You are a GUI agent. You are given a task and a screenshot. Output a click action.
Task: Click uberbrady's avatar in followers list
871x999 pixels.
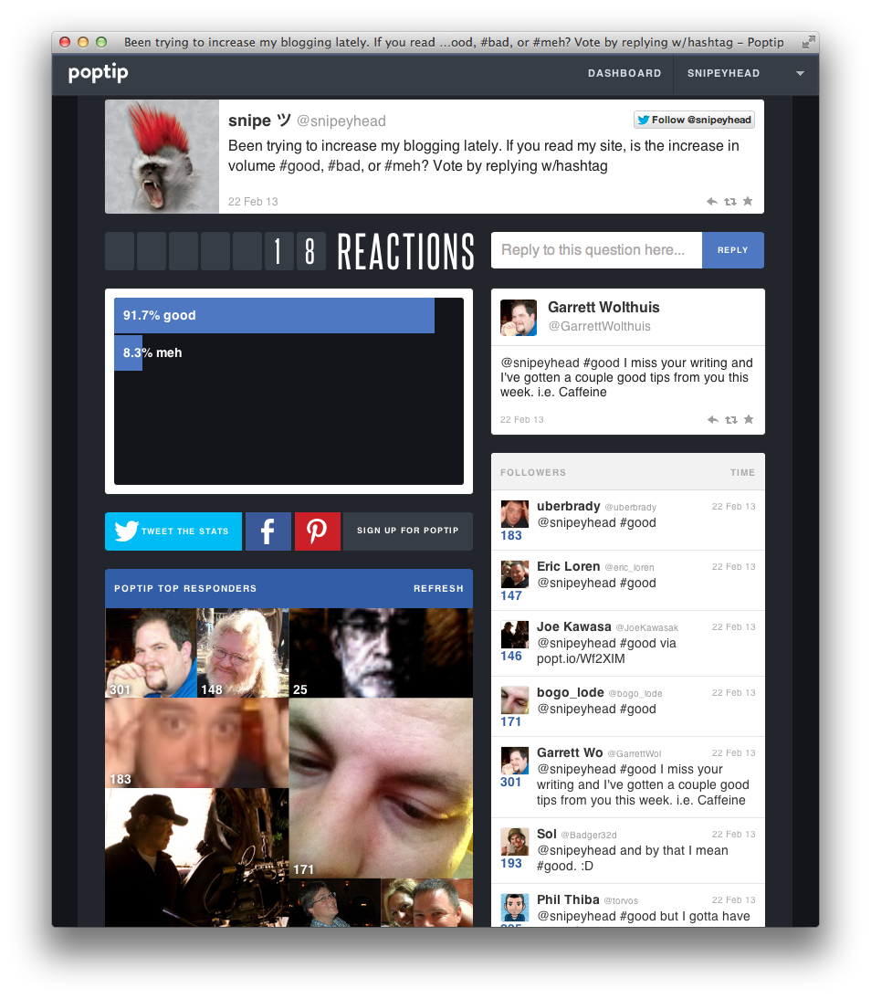[x=514, y=513]
